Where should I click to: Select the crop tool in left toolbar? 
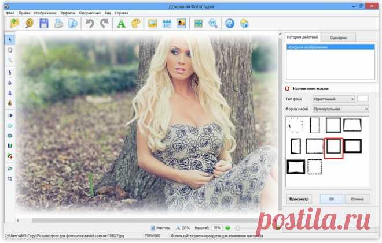10,179
